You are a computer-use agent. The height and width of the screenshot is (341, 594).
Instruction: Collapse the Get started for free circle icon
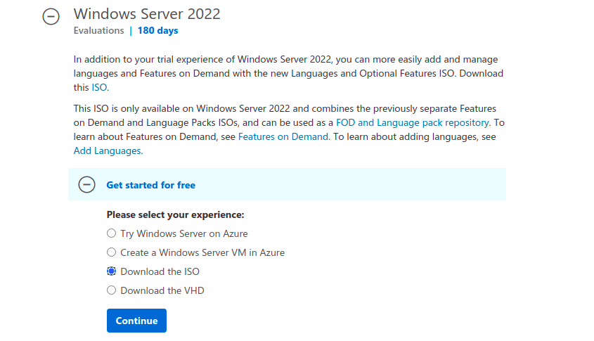tap(86, 185)
